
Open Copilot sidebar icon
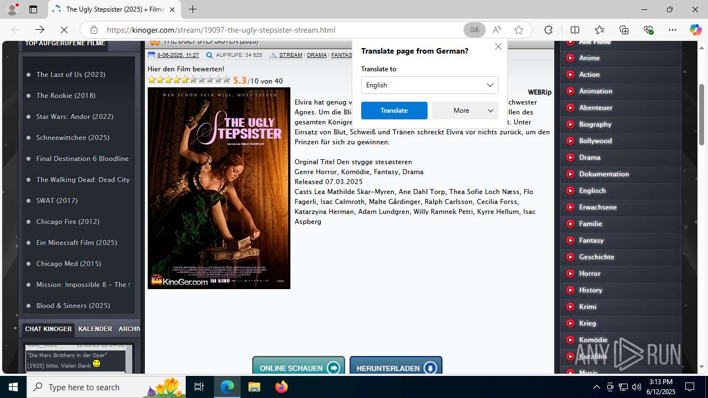click(x=695, y=30)
